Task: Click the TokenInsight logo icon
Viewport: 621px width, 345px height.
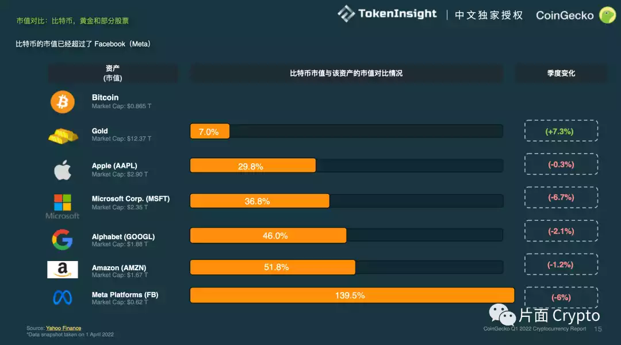Action: (x=346, y=14)
